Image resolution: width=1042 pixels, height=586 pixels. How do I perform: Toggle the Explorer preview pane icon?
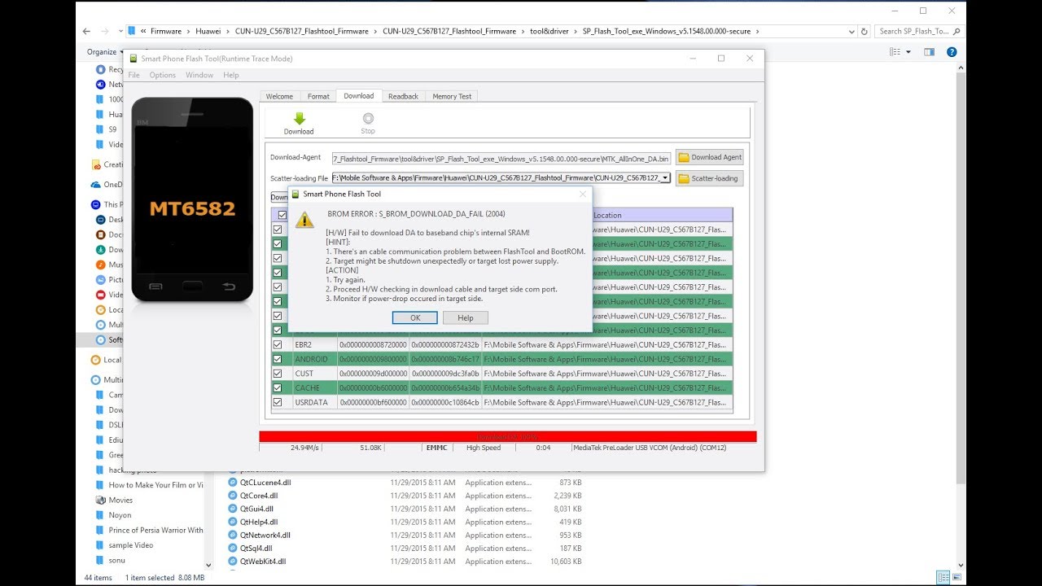tap(929, 52)
